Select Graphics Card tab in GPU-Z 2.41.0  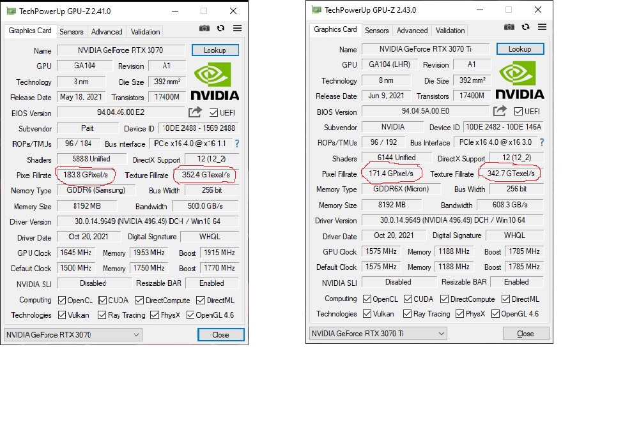pos(30,31)
